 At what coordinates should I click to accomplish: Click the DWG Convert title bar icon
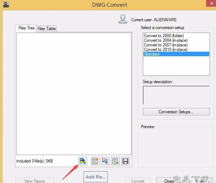(x=6, y=4)
